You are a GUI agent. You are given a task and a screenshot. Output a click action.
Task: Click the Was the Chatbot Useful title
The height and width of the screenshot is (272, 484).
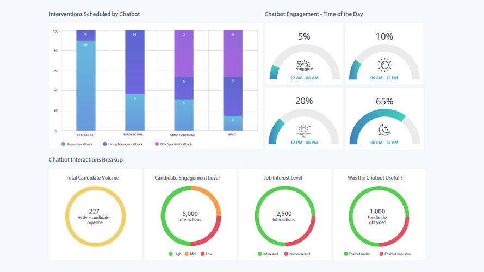point(375,178)
